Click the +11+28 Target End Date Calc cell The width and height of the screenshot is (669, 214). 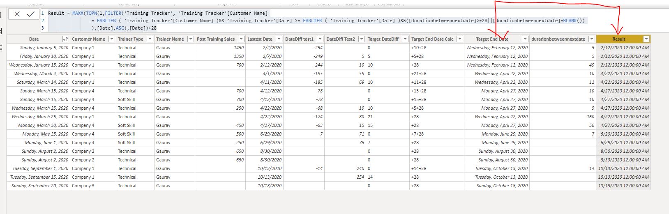coord(437,82)
